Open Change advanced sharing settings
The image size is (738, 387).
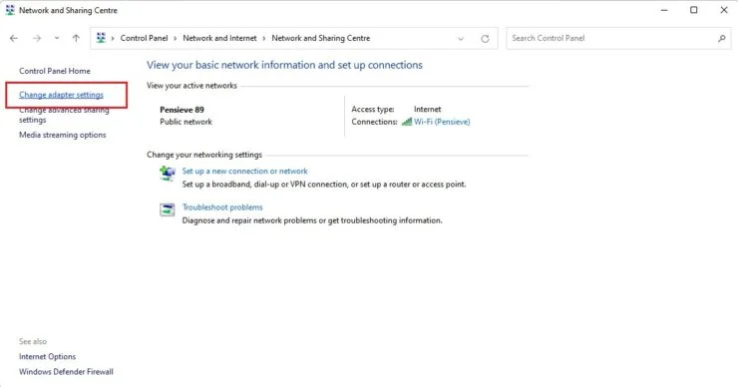tap(64, 115)
